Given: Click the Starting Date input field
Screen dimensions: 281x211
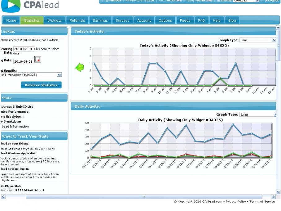Looking at the screenshot, I should click(24, 49).
